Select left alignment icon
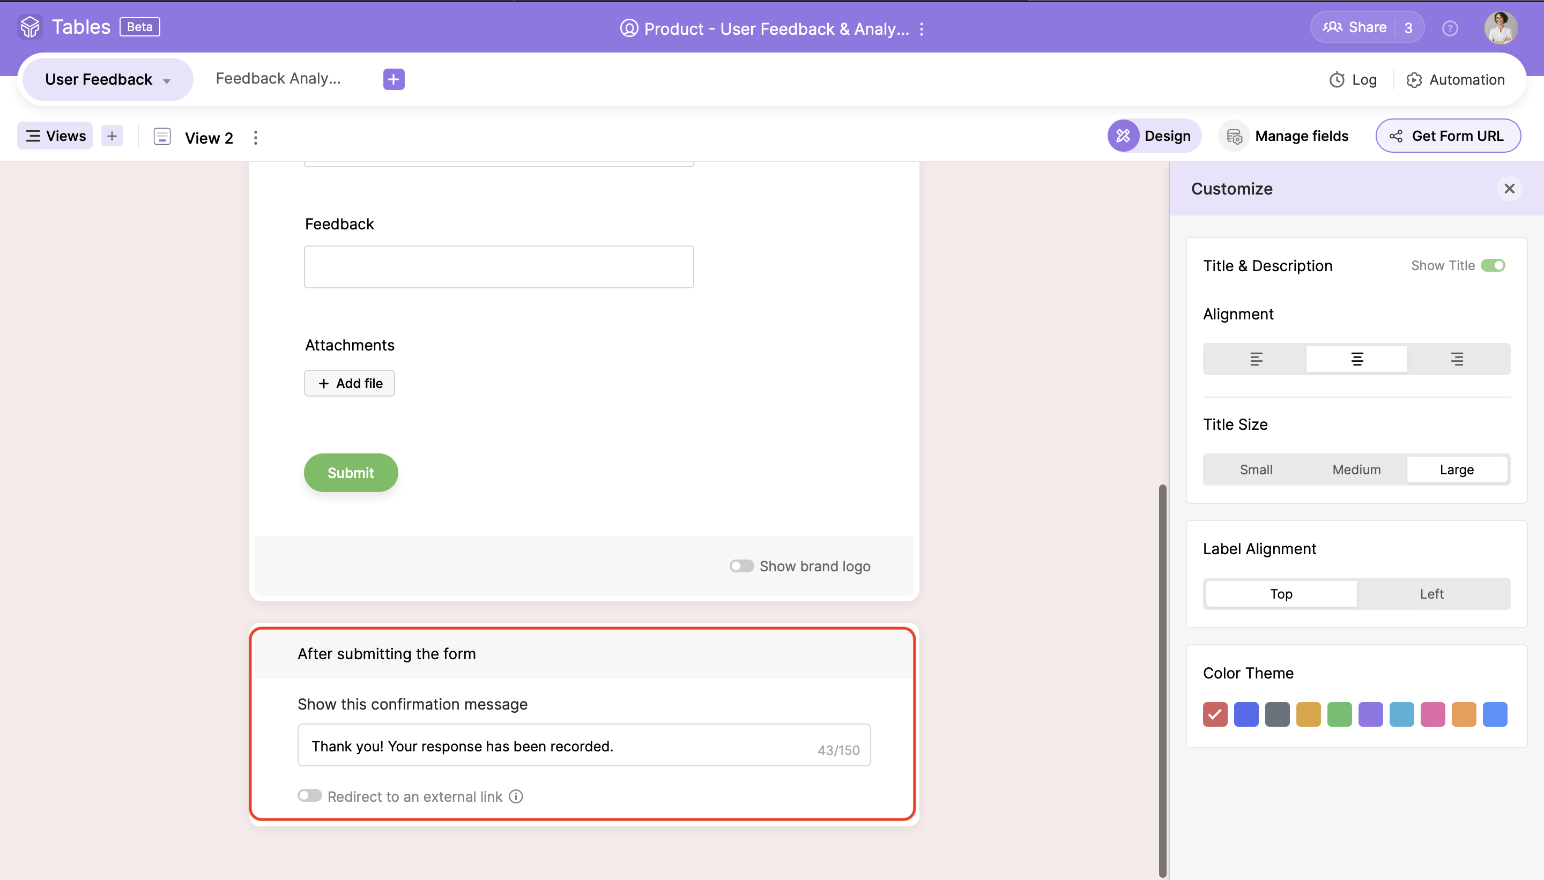 1256,359
